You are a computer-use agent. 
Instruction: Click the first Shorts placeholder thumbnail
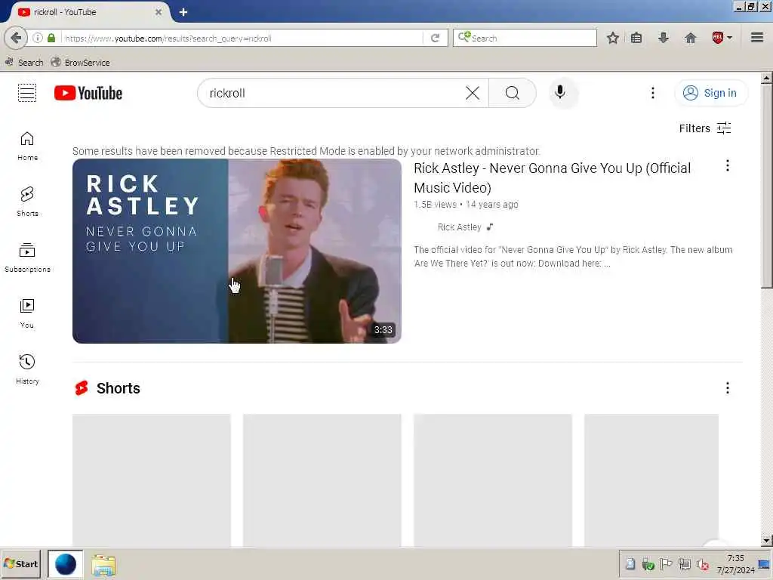click(151, 480)
